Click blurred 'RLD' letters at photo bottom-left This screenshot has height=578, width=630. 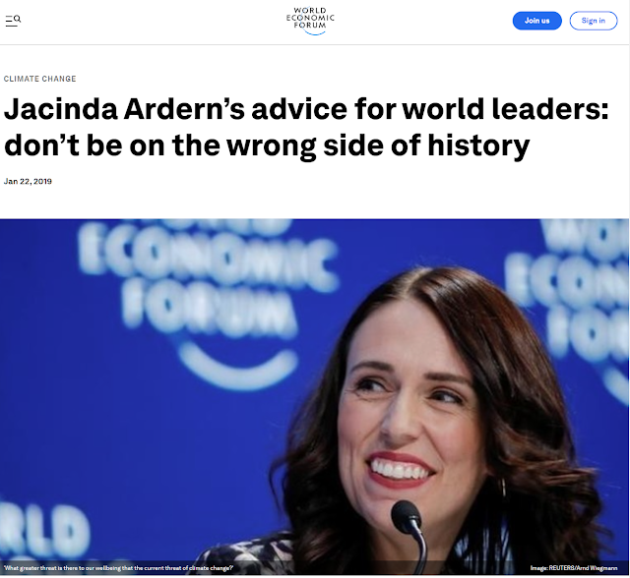click(x=44, y=528)
